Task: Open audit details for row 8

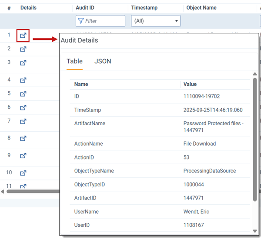Action: click(23, 138)
